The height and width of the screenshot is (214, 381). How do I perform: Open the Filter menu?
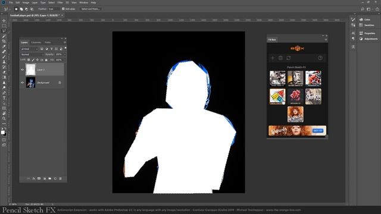60,2
